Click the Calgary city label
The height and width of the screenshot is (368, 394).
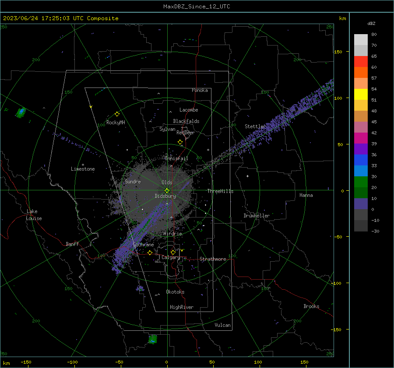click(171, 257)
